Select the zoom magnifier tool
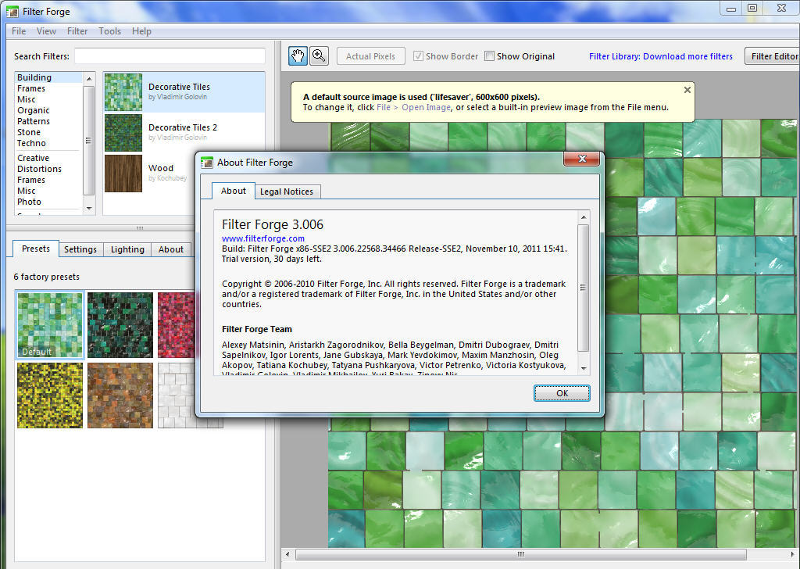This screenshot has height=569, width=800. [x=319, y=55]
